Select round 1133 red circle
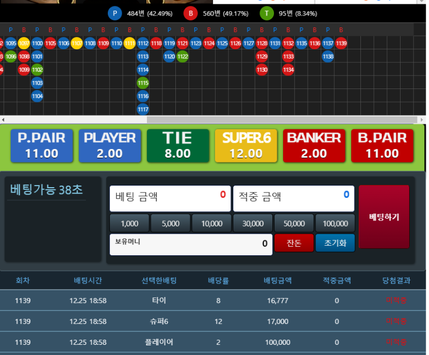Screen dimensions: 429x355 pos(288,57)
